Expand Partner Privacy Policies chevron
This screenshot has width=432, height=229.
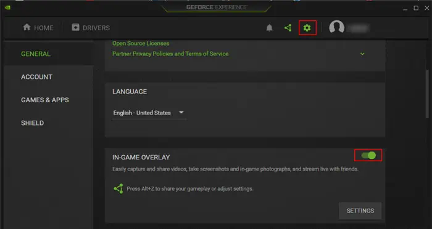coord(363,54)
